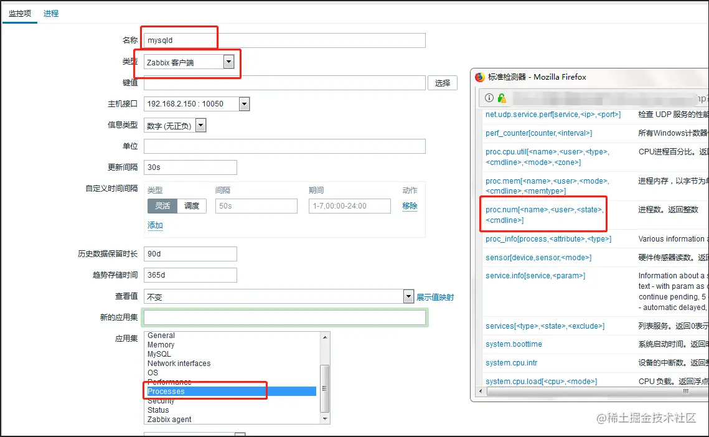The width and height of the screenshot is (709, 437).
Task: Click the 期间 field 1-7,00:00-24:00
Action: tap(350, 206)
